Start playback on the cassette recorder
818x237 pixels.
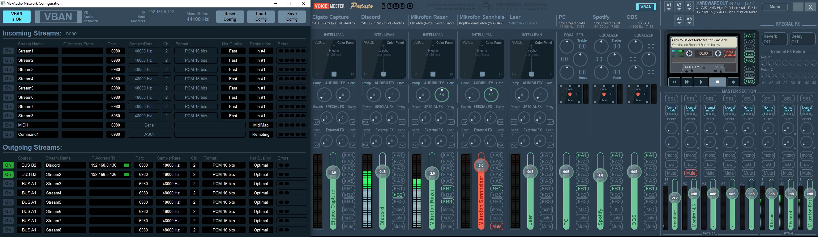[x=701, y=82]
